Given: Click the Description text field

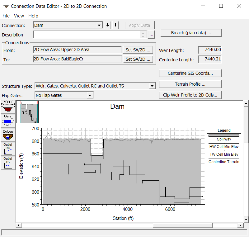Looking at the screenshot, I should tap(87, 35).
